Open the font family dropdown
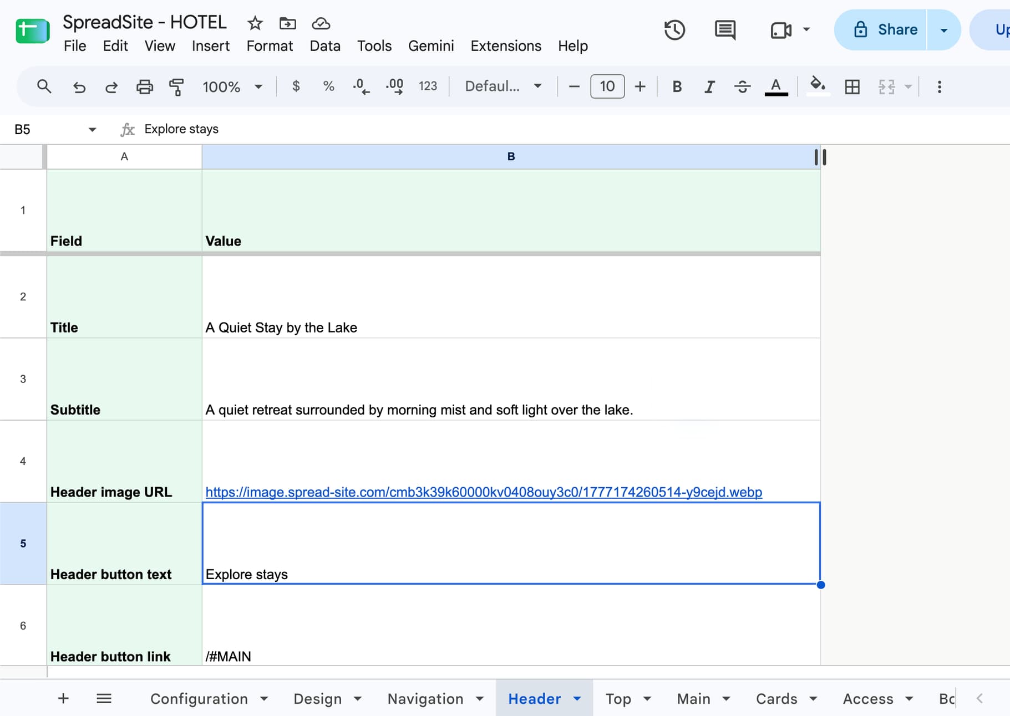This screenshot has height=716, width=1010. pyautogui.click(x=503, y=86)
